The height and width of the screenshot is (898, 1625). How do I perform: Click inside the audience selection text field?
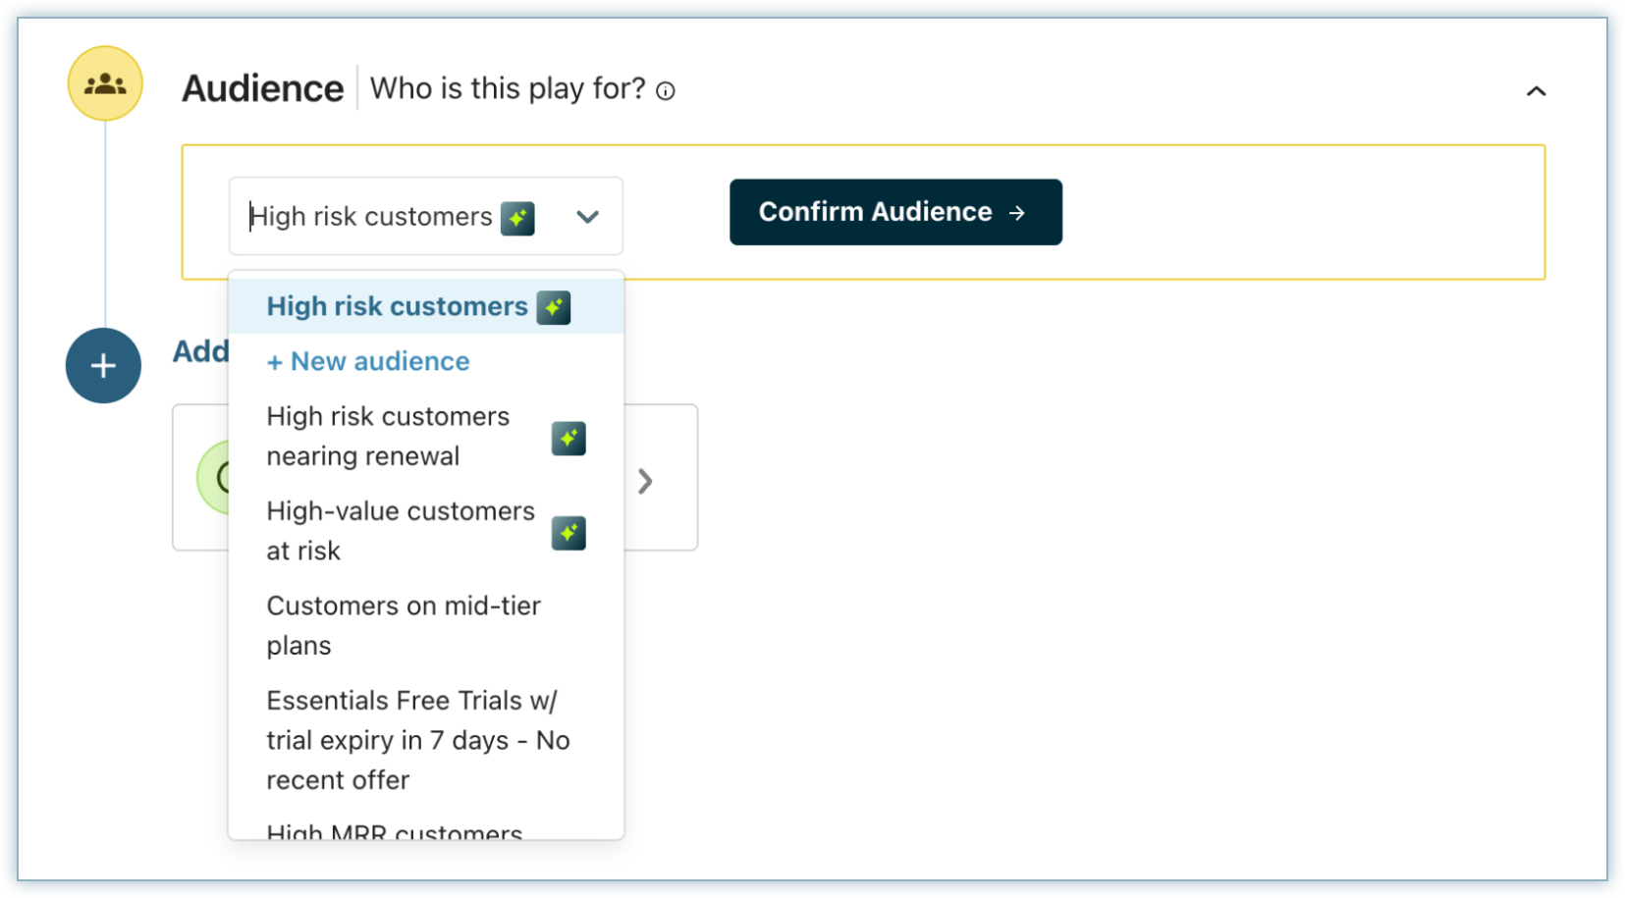[x=371, y=217]
